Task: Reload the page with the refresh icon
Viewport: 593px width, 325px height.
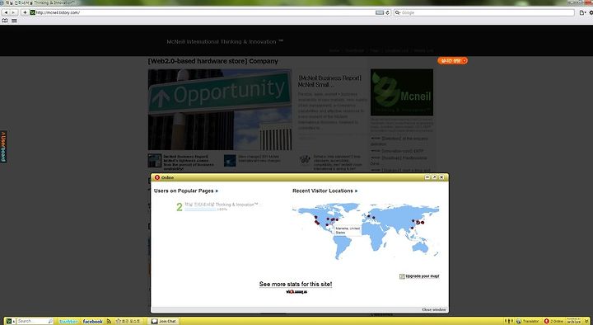Action: [x=388, y=12]
